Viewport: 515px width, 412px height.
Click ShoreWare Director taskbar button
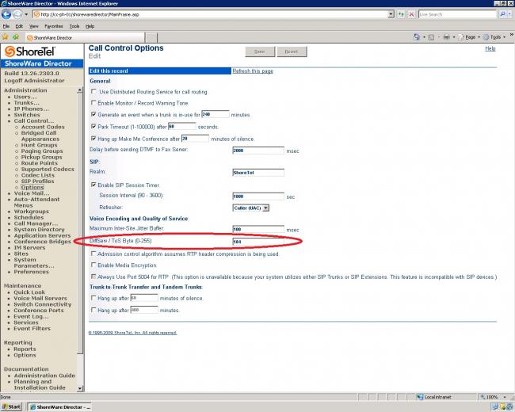point(59,407)
